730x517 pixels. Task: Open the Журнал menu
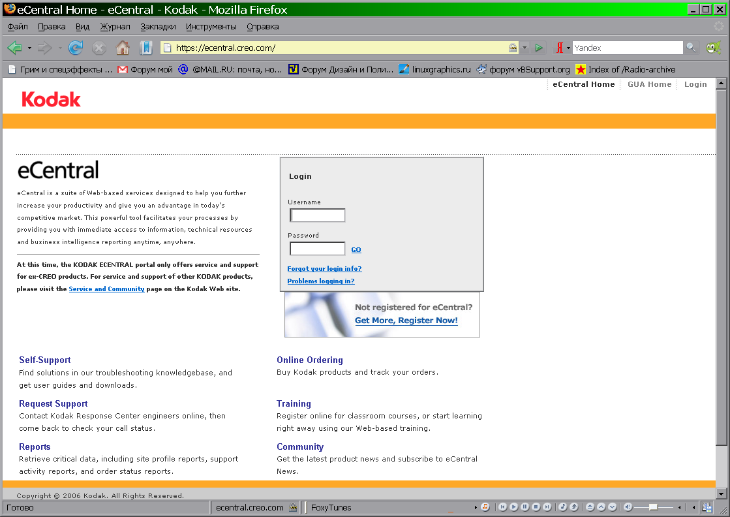(x=115, y=27)
